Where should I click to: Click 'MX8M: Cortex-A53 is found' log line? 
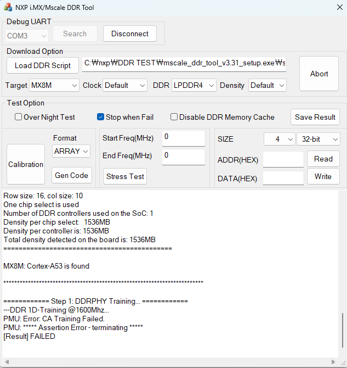[x=47, y=266]
